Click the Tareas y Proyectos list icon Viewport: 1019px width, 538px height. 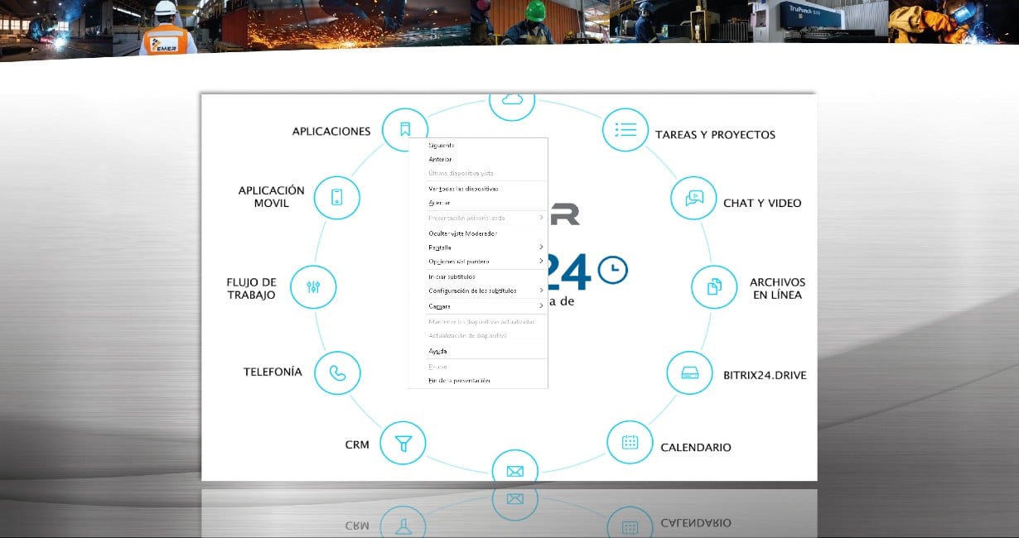point(625,129)
